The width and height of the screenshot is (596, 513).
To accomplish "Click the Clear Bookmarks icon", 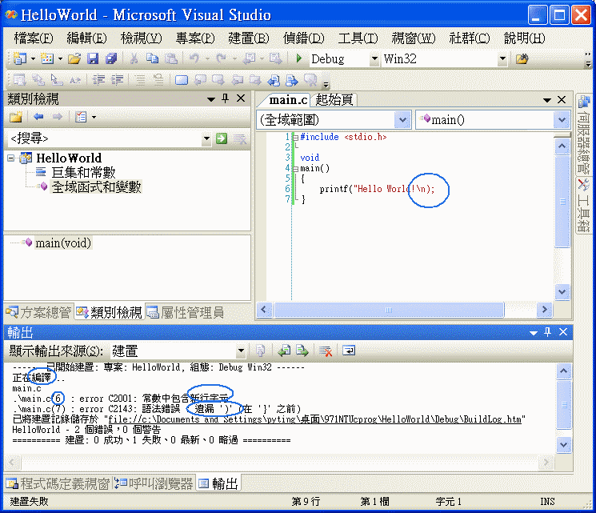I will pyautogui.click(x=310, y=80).
